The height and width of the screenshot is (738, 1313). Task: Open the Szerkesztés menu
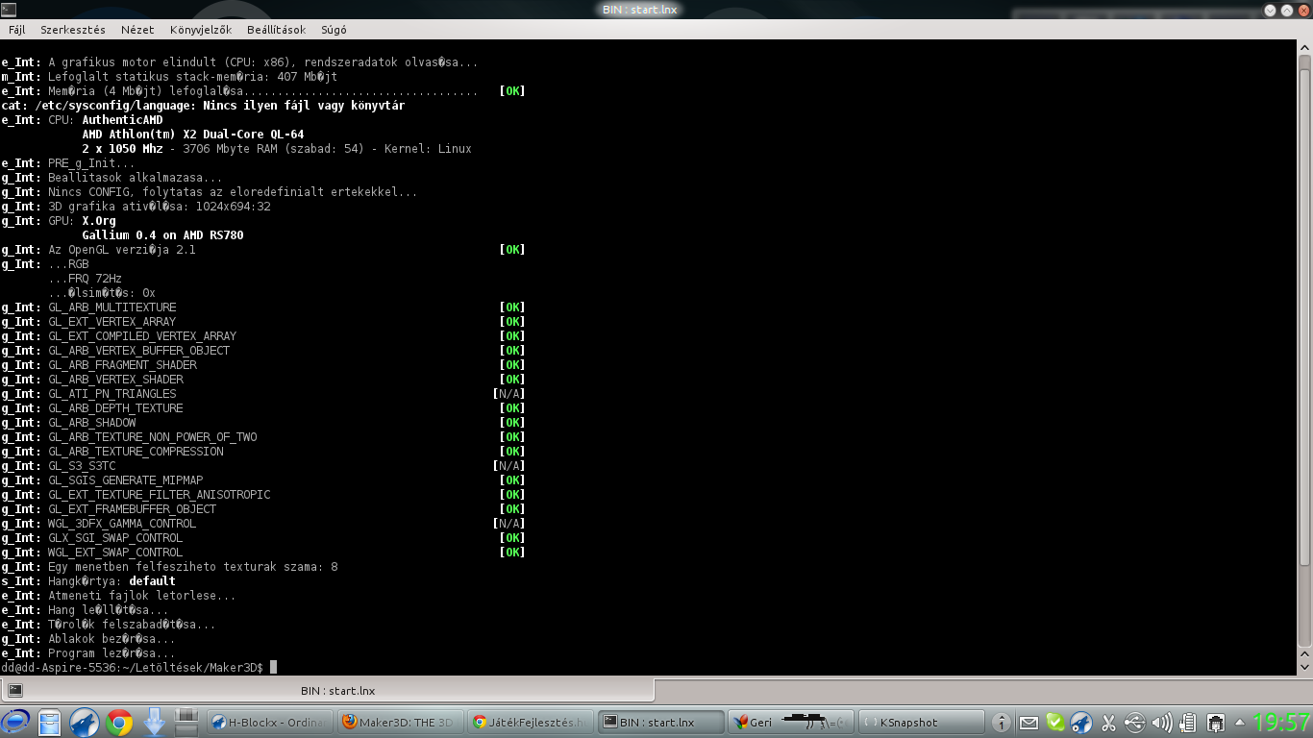coord(73,30)
